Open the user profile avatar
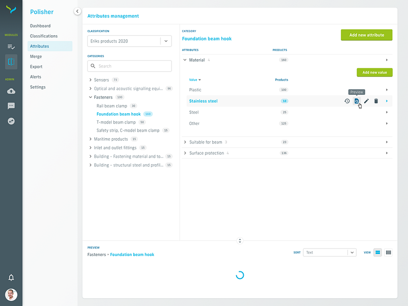Image resolution: width=408 pixels, height=306 pixels. tap(11, 295)
